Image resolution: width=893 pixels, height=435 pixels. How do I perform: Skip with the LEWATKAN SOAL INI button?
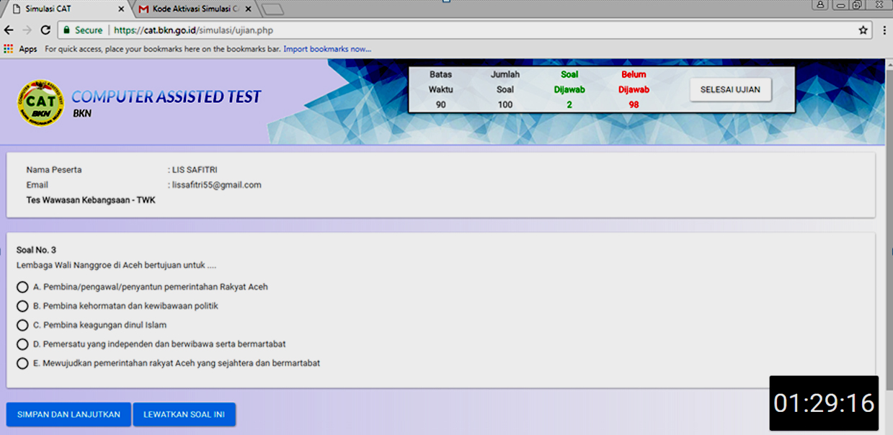pyautogui.click(x=185, y=414)
